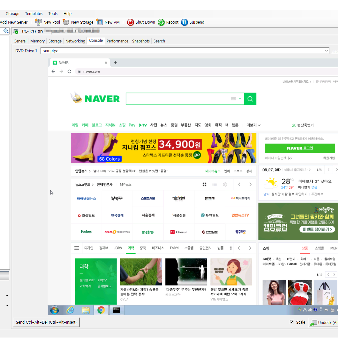Click the green Reboot icon
The image size is (338, 338).
click(x=161, y=22)
